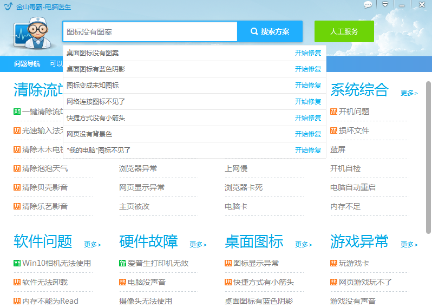432x307 pixels.
Task: Open 更多 next to 桌面图标 heading
Action: tap(304, 244)
